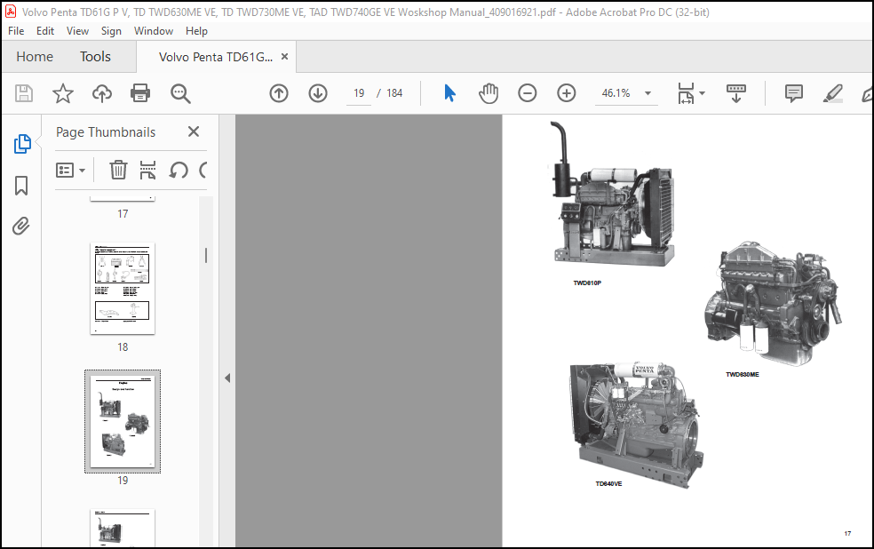Click the Save file icon
Viewport: 874px width, 549px height.
(24, 93)
